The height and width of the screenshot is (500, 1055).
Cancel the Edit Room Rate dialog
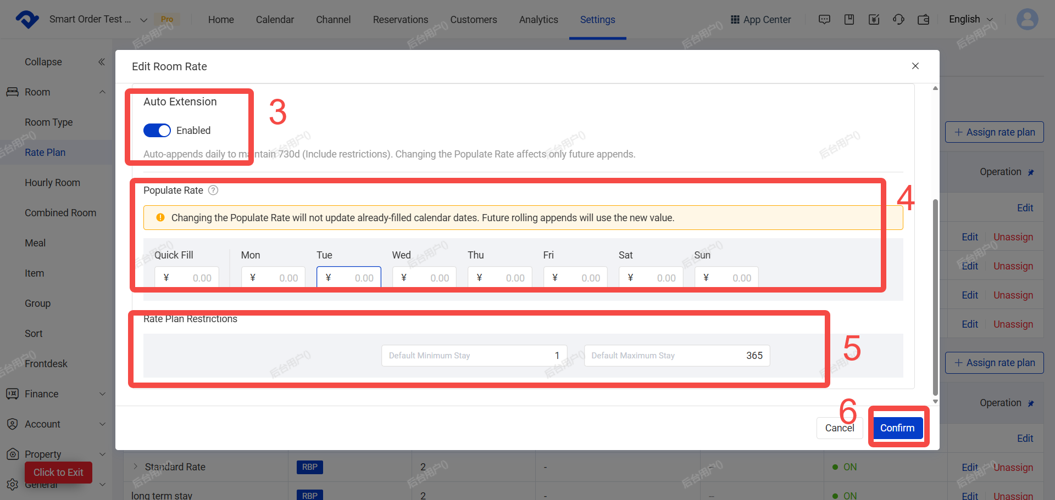(840, 428)
